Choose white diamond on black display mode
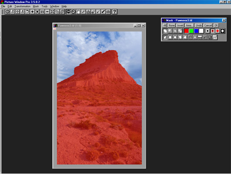Image resolution: width=231 pixels, height=174 pixels. click(223, 31)
